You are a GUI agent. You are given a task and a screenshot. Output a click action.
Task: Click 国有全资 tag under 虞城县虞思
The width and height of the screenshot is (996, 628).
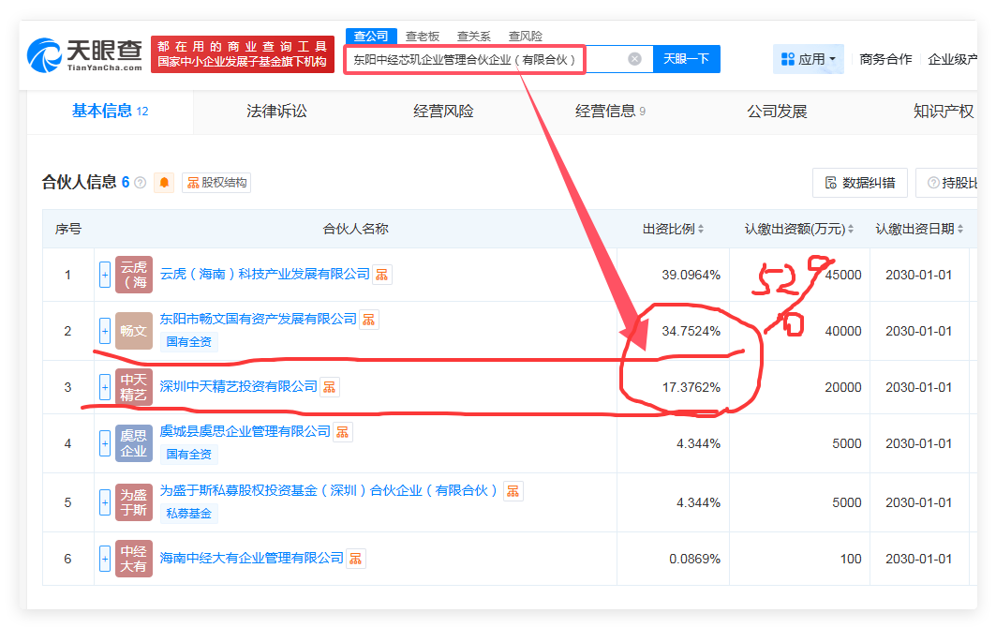pyautogui.click(x=188, y=455)
